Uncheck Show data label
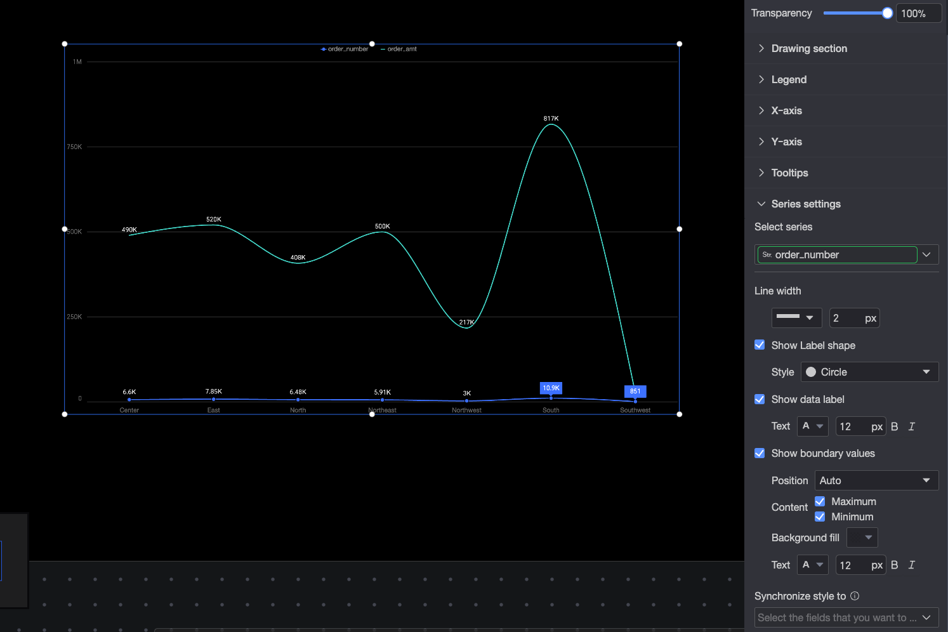The image size is (948, 632). [x=760, y=399]
